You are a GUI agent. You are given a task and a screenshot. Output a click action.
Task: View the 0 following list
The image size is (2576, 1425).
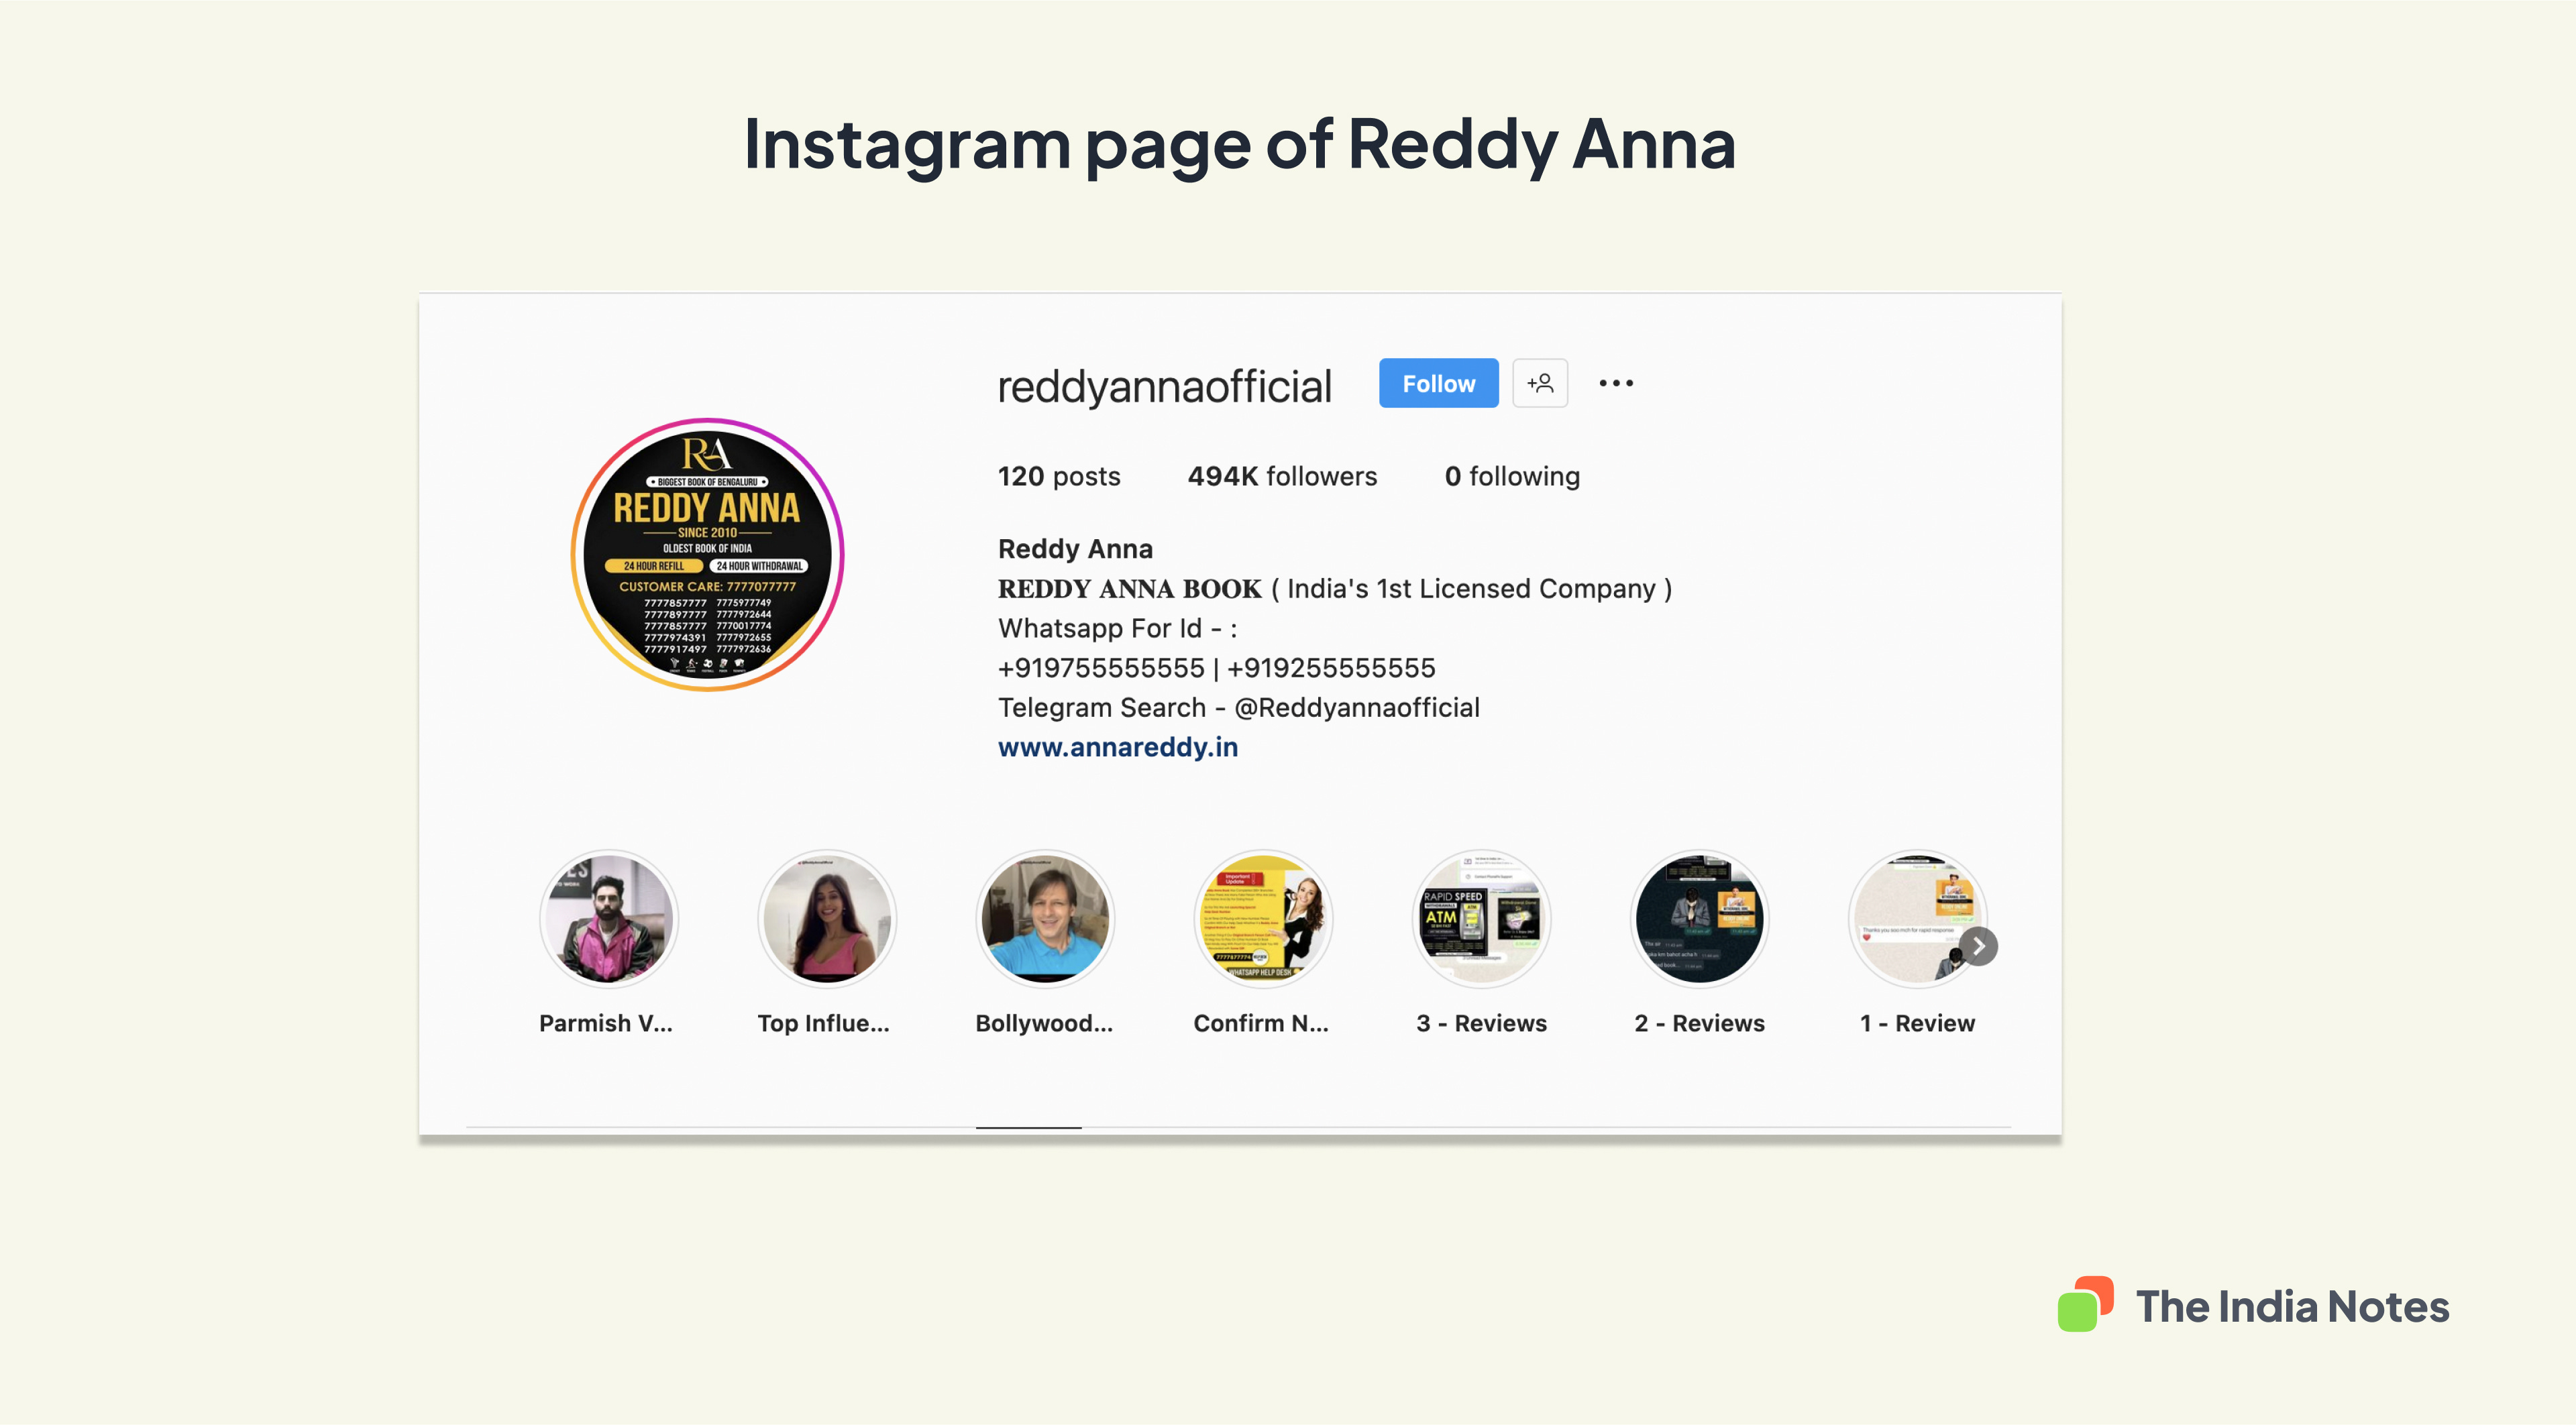pos(1512,477)
